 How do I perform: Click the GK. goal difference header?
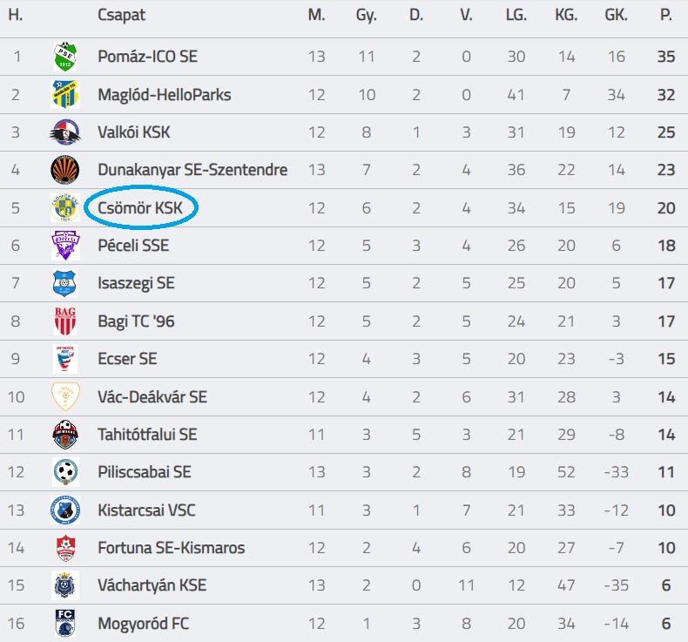point(616,16)
